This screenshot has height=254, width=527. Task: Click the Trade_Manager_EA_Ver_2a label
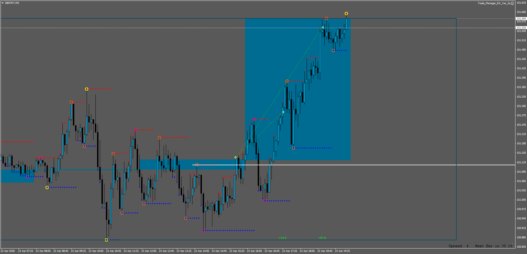(x=494, y=3)
